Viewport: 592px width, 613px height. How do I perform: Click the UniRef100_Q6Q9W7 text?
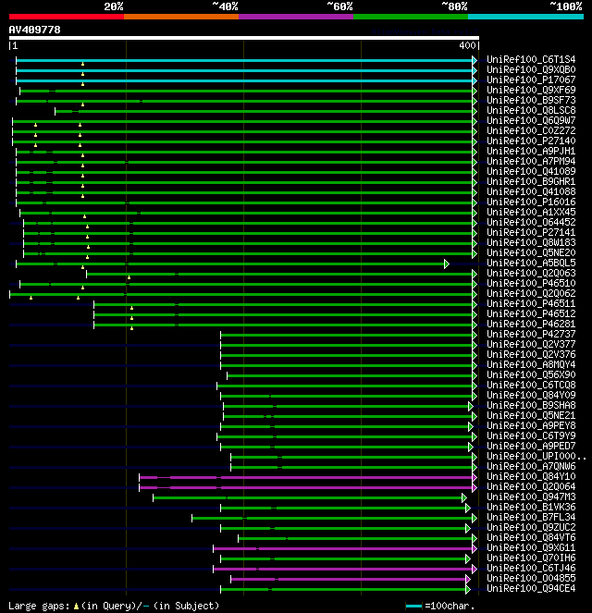pyautogui.click(x=531, y=120)
